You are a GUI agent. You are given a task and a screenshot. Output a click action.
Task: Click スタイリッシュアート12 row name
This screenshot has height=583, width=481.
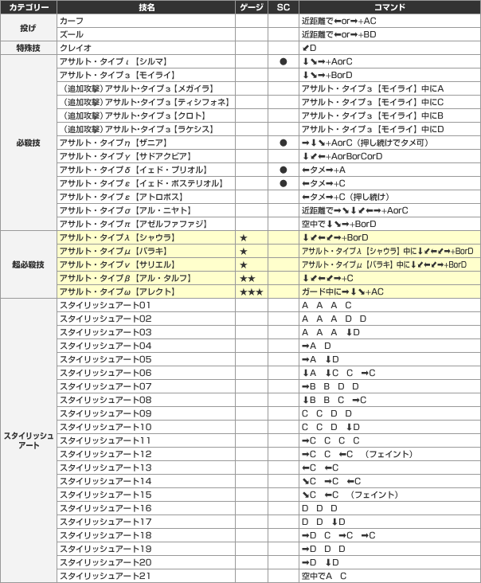105,454
